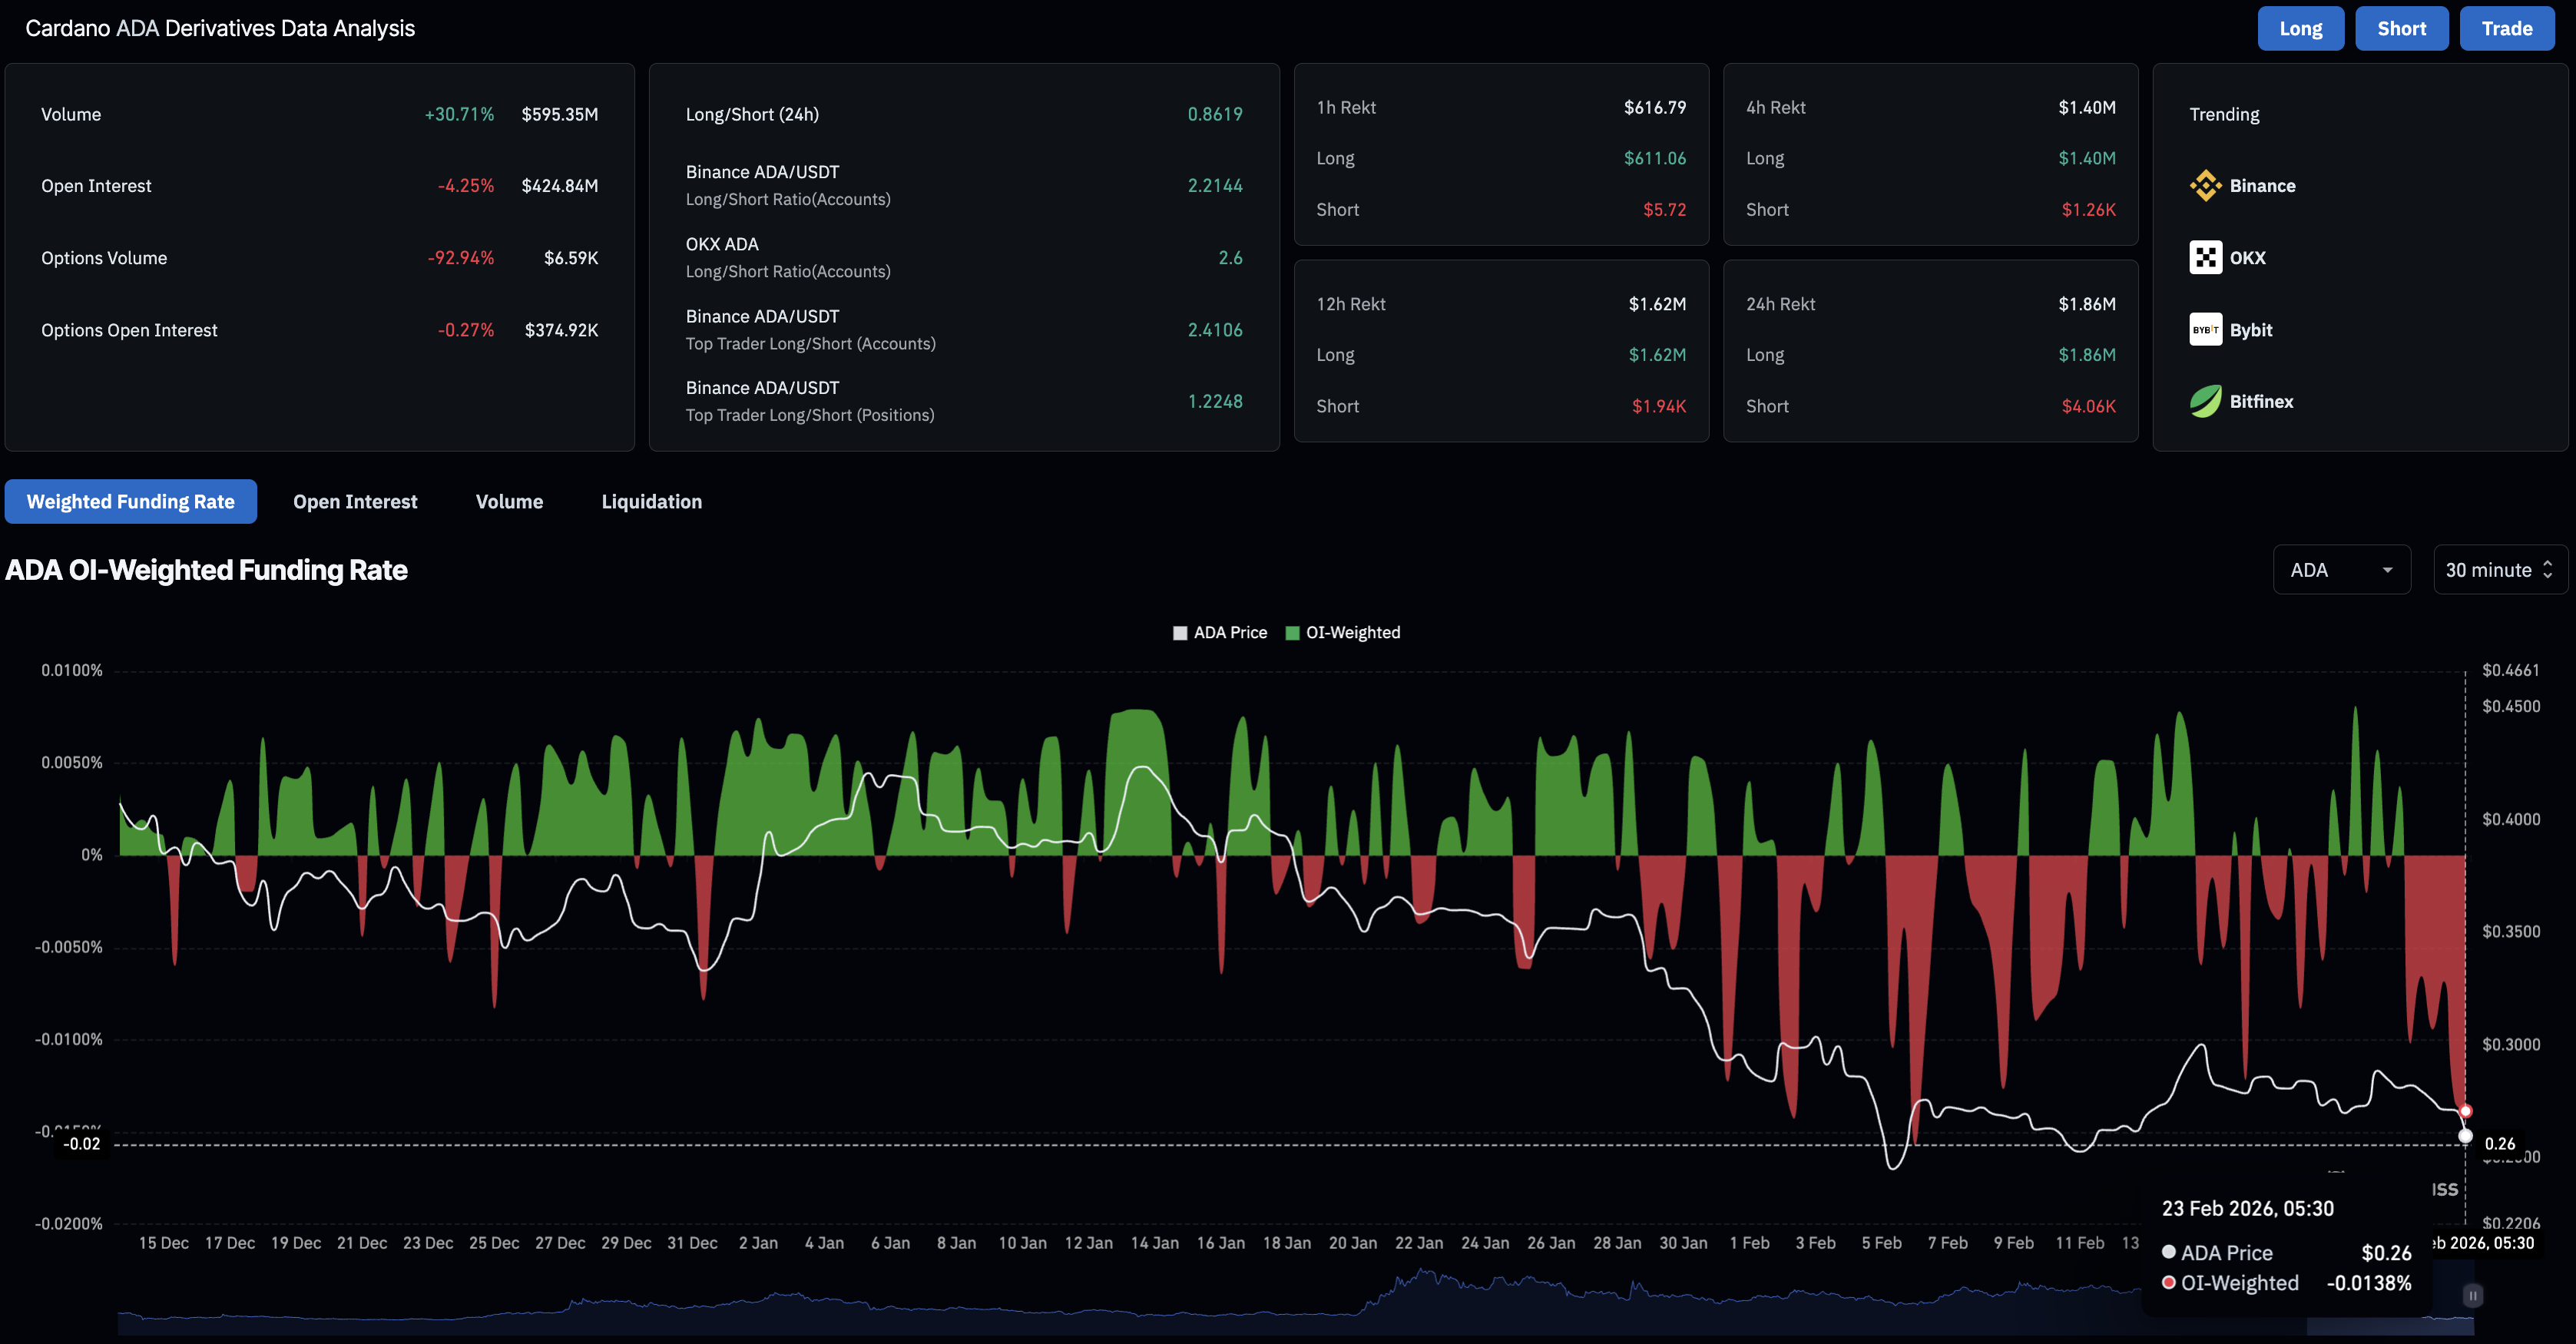Screen dimensions: 2576x1344
Task: Click the range slider pause handle icon
Action: pyautogui.click(x=2472, y=1296)
